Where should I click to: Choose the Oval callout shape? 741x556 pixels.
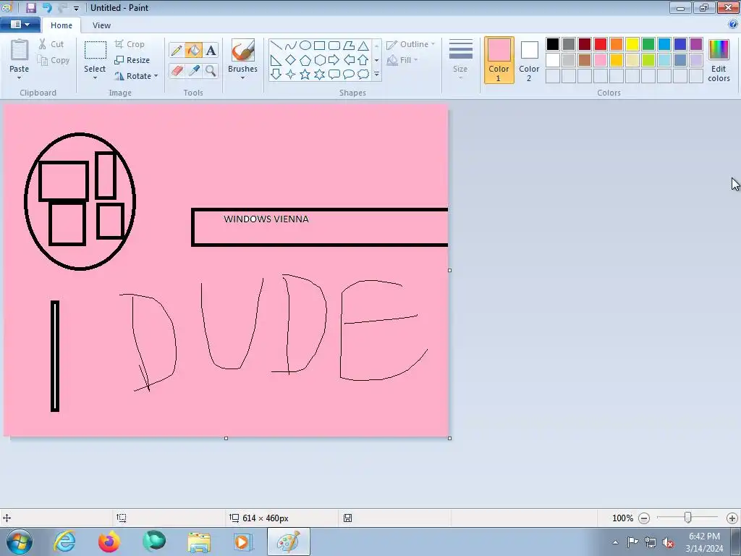click(x=349, y=75)
